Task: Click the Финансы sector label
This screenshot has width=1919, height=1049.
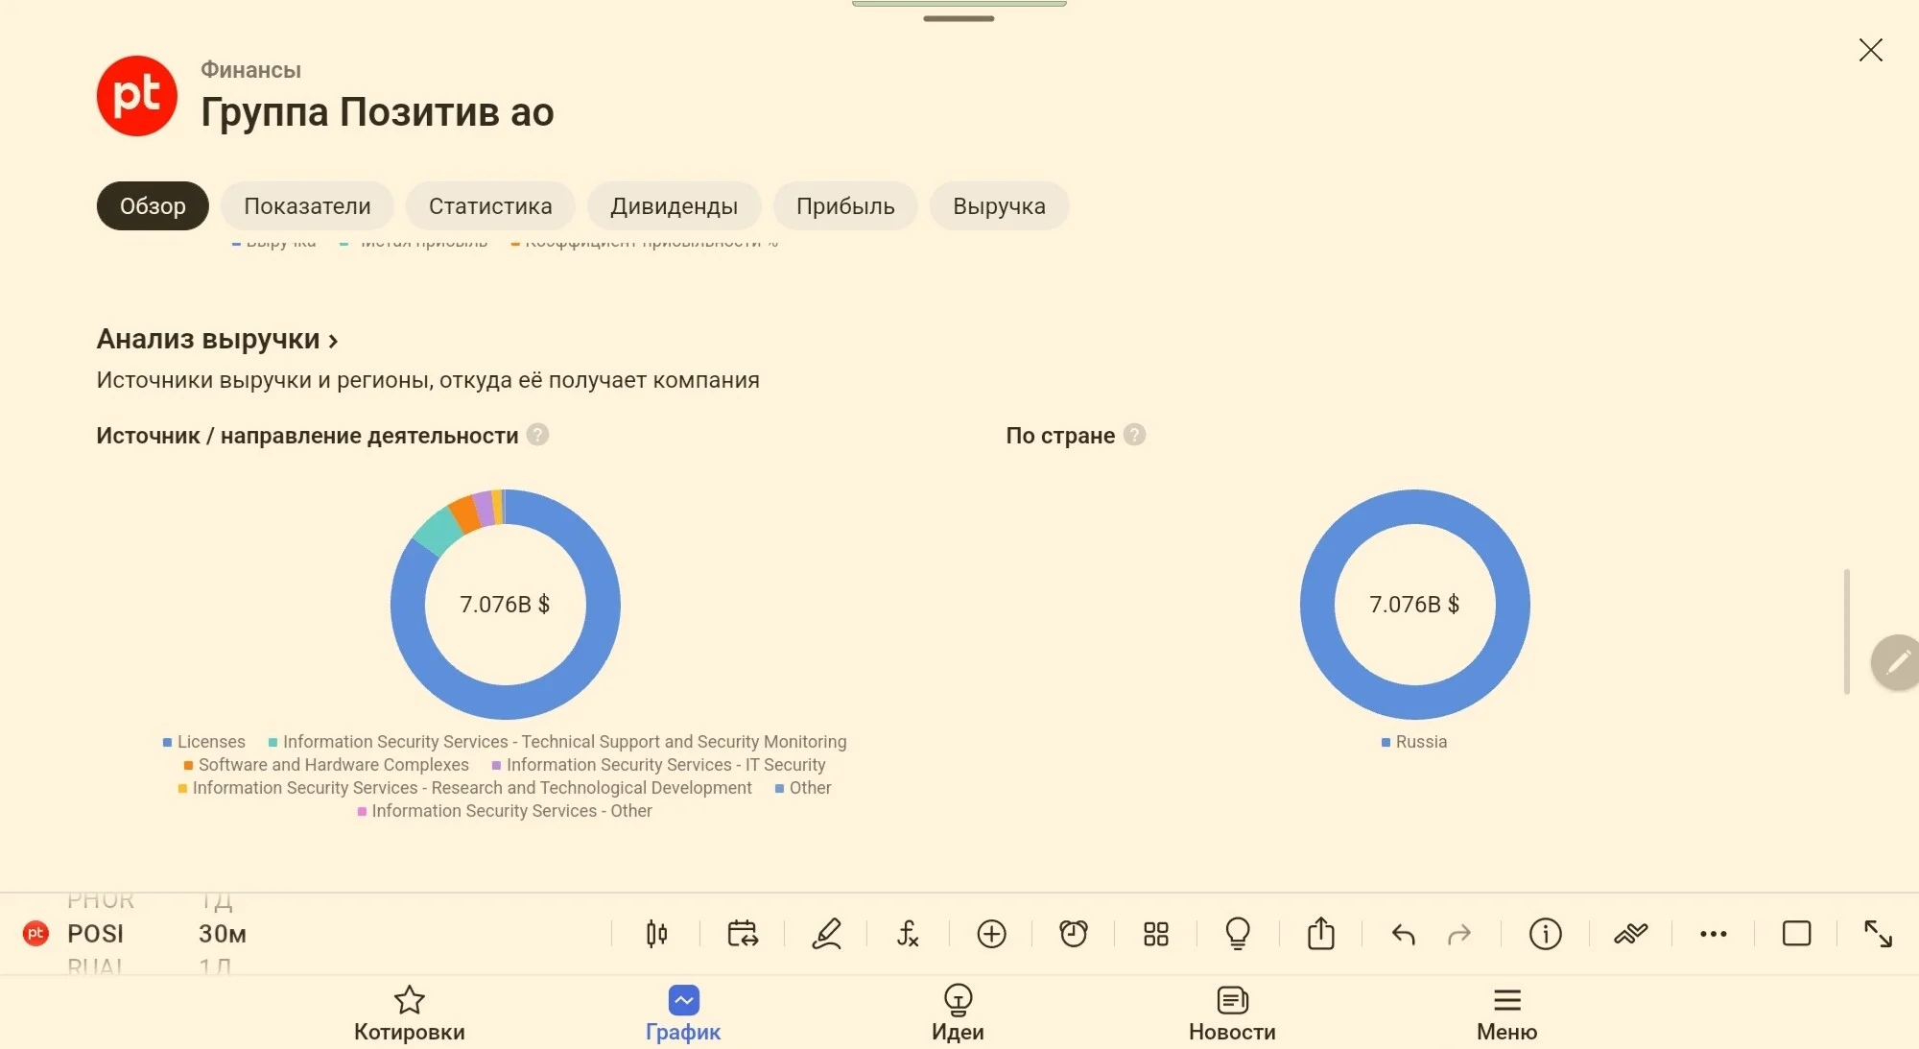Action: point(250,70)
